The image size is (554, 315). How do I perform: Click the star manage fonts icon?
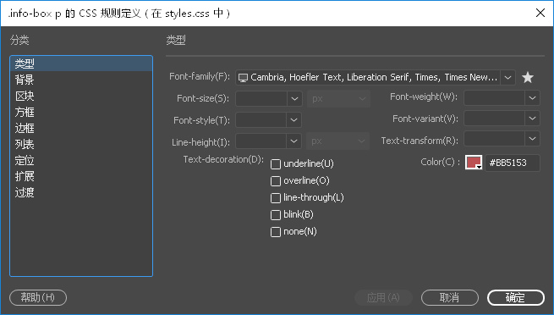coord(528,77)
